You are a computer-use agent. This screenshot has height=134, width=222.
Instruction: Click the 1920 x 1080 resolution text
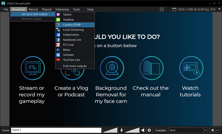[x=197, y=10]
